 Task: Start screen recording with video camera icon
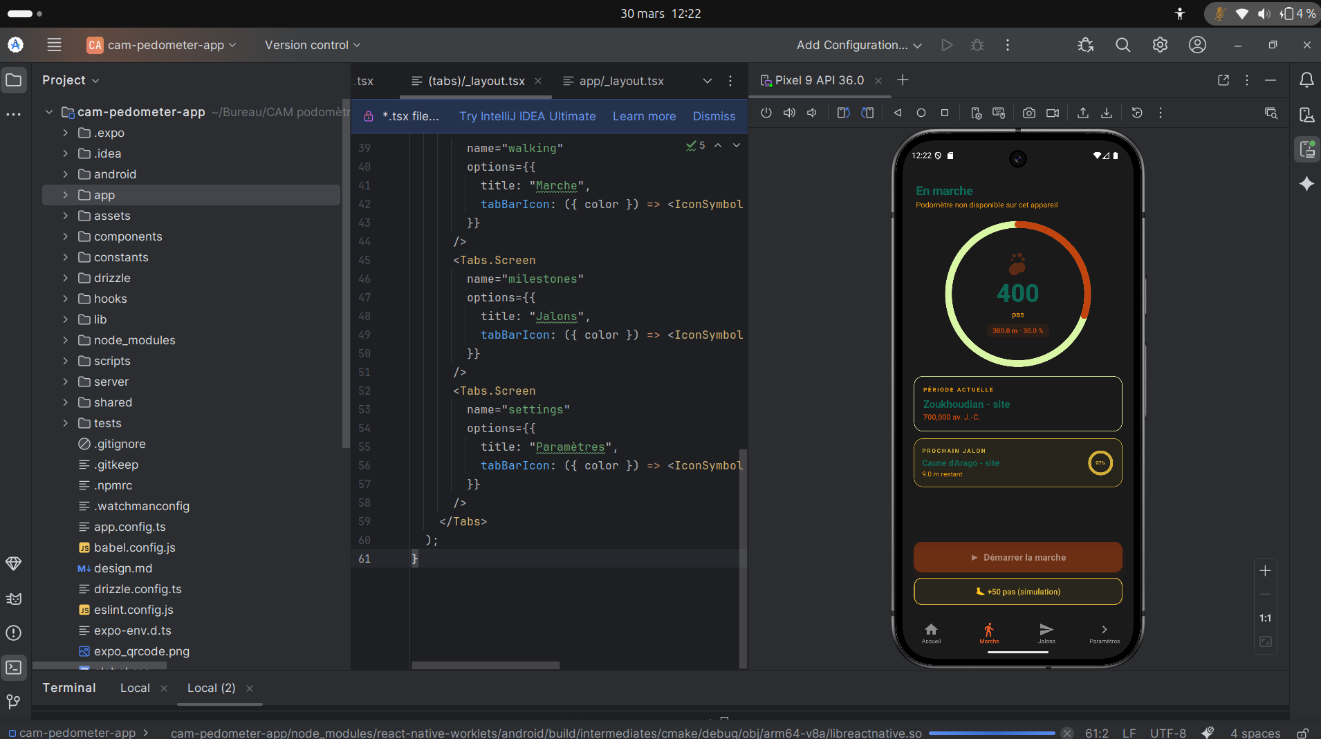tap(1053, 113)
